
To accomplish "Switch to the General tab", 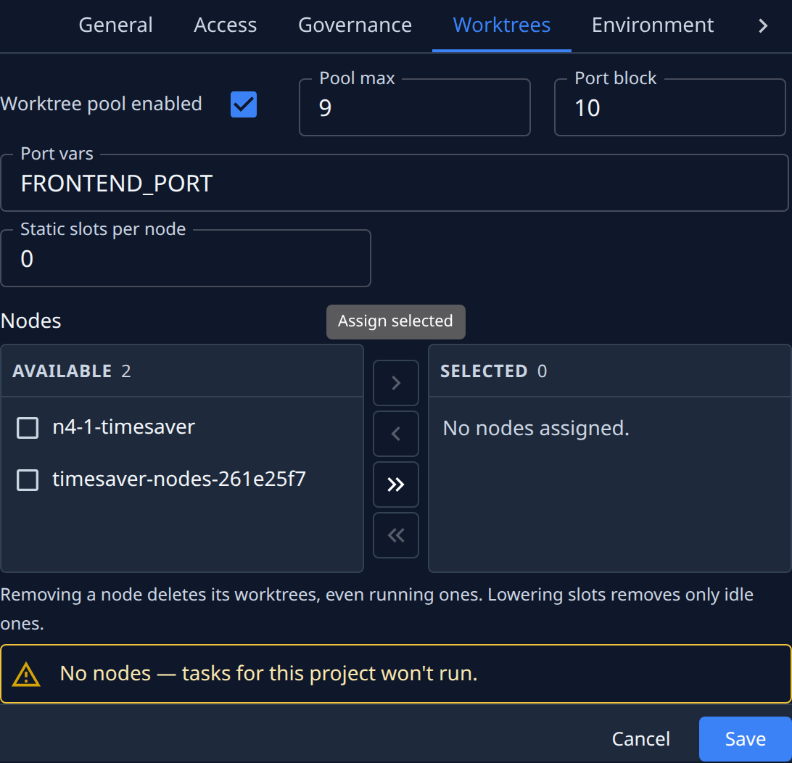I will (x=115, y=25).
